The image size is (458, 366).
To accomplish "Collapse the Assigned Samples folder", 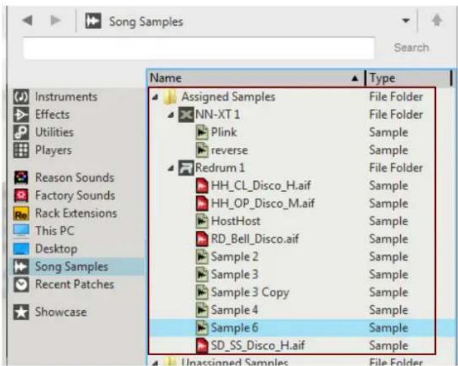I will [155, 97].
